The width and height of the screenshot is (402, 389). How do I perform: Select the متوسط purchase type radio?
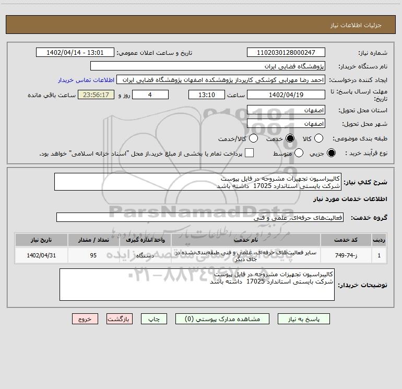pos(299,153)
